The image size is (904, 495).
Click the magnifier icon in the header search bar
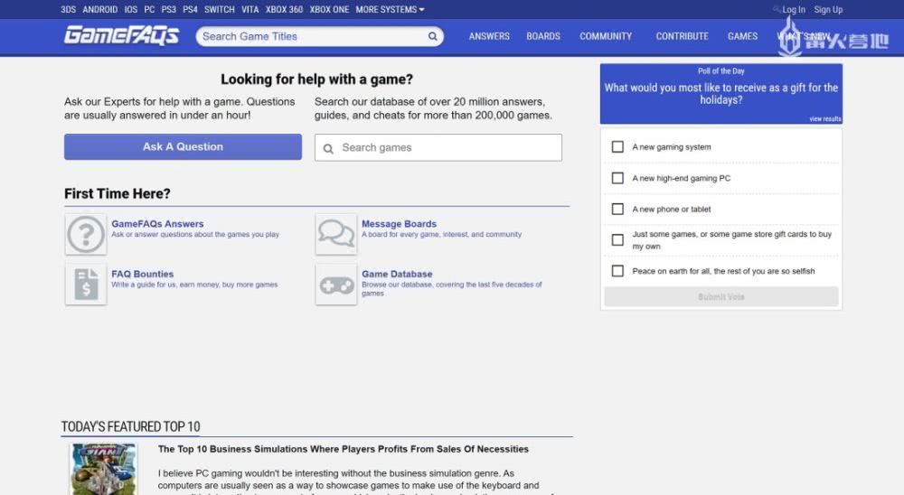[x=432, y=36]
